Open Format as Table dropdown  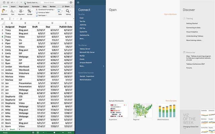point(43,13)
